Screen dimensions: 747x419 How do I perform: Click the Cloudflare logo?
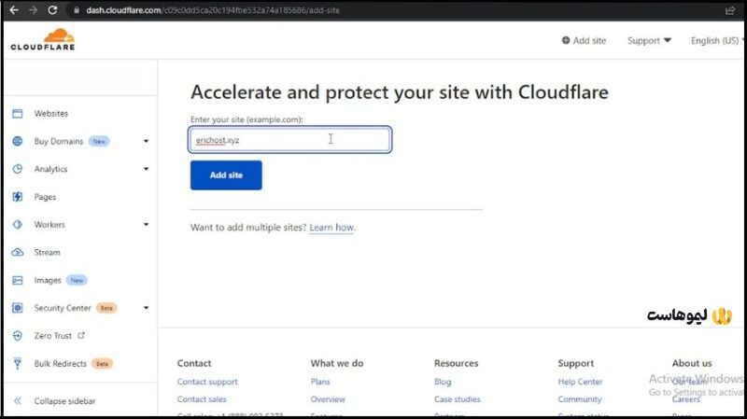pyautogui.click(x=43, y=39)
